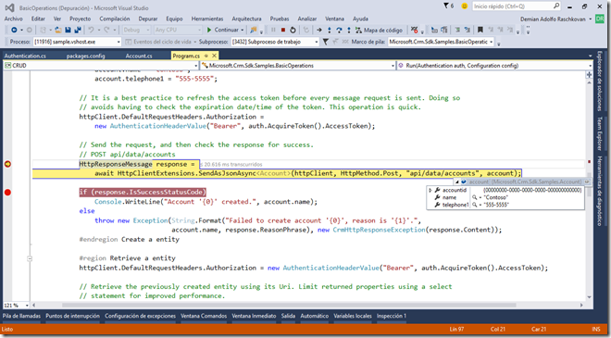The width and height of the screenshot is (611, 338).
Task: Open file using the folder icon
Action: 58,30
